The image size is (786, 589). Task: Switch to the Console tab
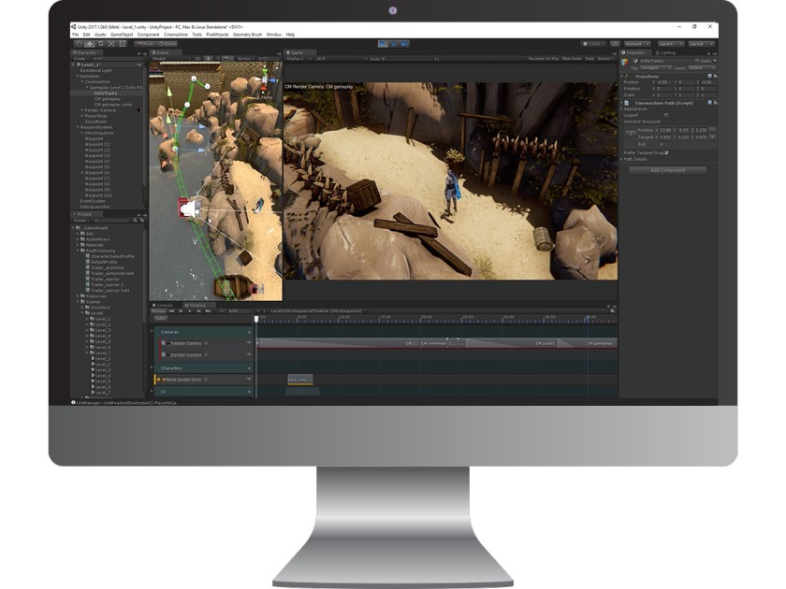tap(163, 305)
